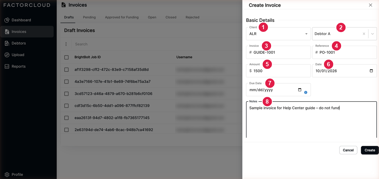This screenshot has width=379, height=179.
Task: Click the Cancel button
Action: click(x=348, y=150)
